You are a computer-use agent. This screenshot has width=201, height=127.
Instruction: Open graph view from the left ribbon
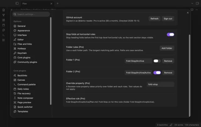coord(3,15)
